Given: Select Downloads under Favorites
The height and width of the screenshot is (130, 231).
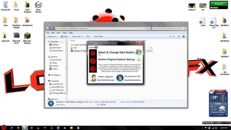Looking at the screenshot, I should pyautogui.click(x=56, y=48).
